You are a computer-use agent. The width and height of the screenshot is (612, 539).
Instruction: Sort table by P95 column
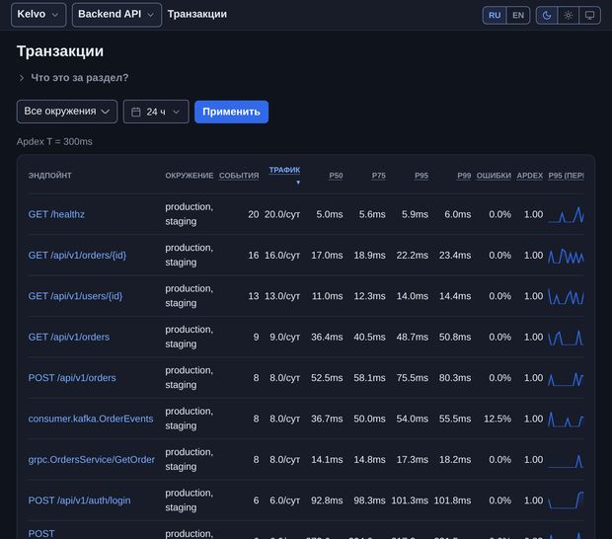pos(421,176)
